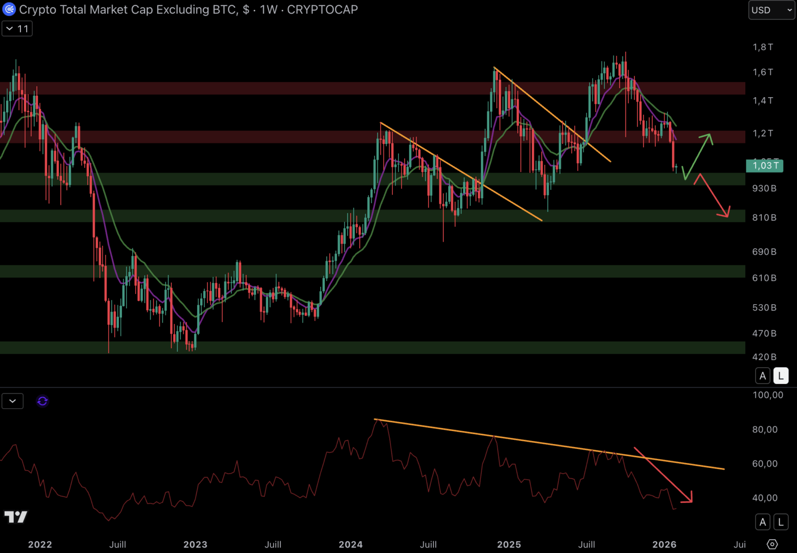Image resolution: width=797 pixels, height=553 pixels.
Task: Expand the 11 indicators legend list
Action: pos(17,29)
